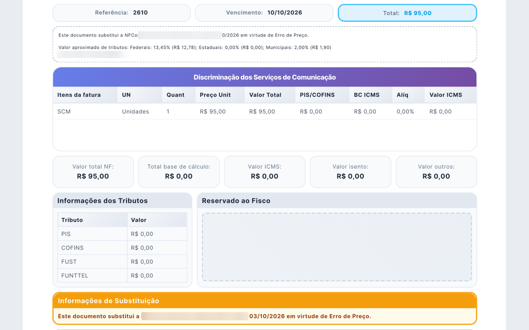Screen dimensions: 529x330
Task: Click the 'Valor isento' card
Action: tap(350, 172)
